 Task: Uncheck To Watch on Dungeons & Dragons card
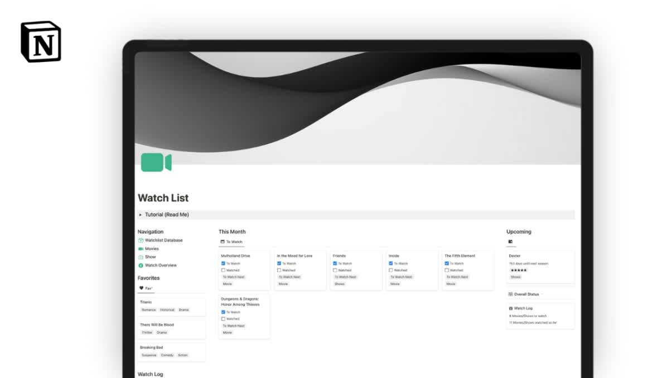tap(223, 312)
